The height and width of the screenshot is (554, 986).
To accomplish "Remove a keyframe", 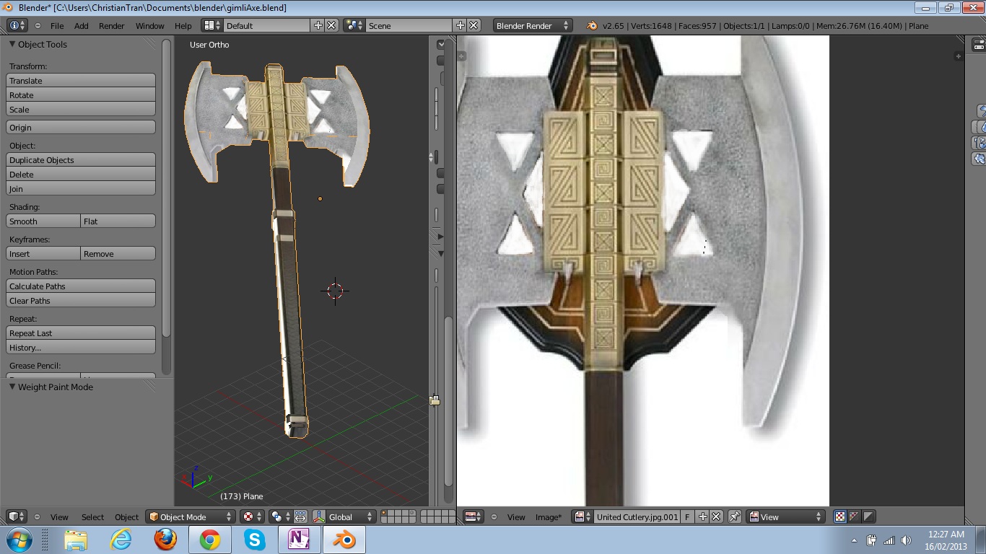I will [118, 254].
